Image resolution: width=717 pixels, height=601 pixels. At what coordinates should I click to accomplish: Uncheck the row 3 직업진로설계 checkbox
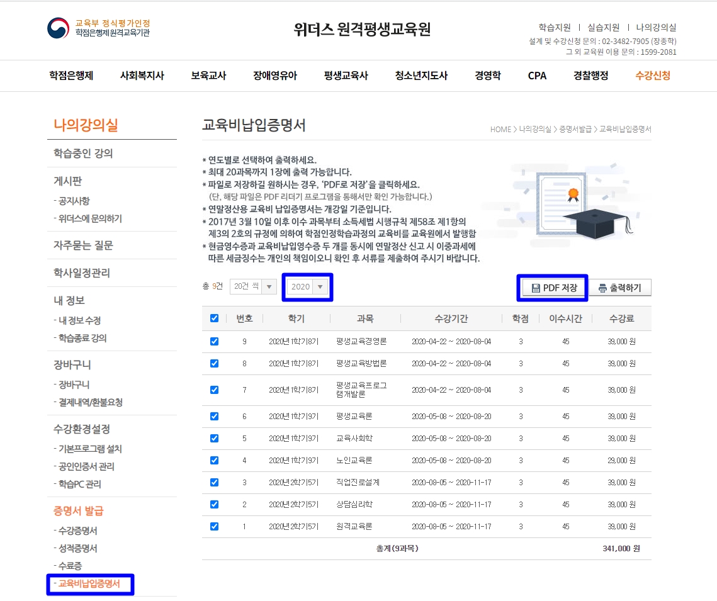pyautogui.click(x=214, y=482)
